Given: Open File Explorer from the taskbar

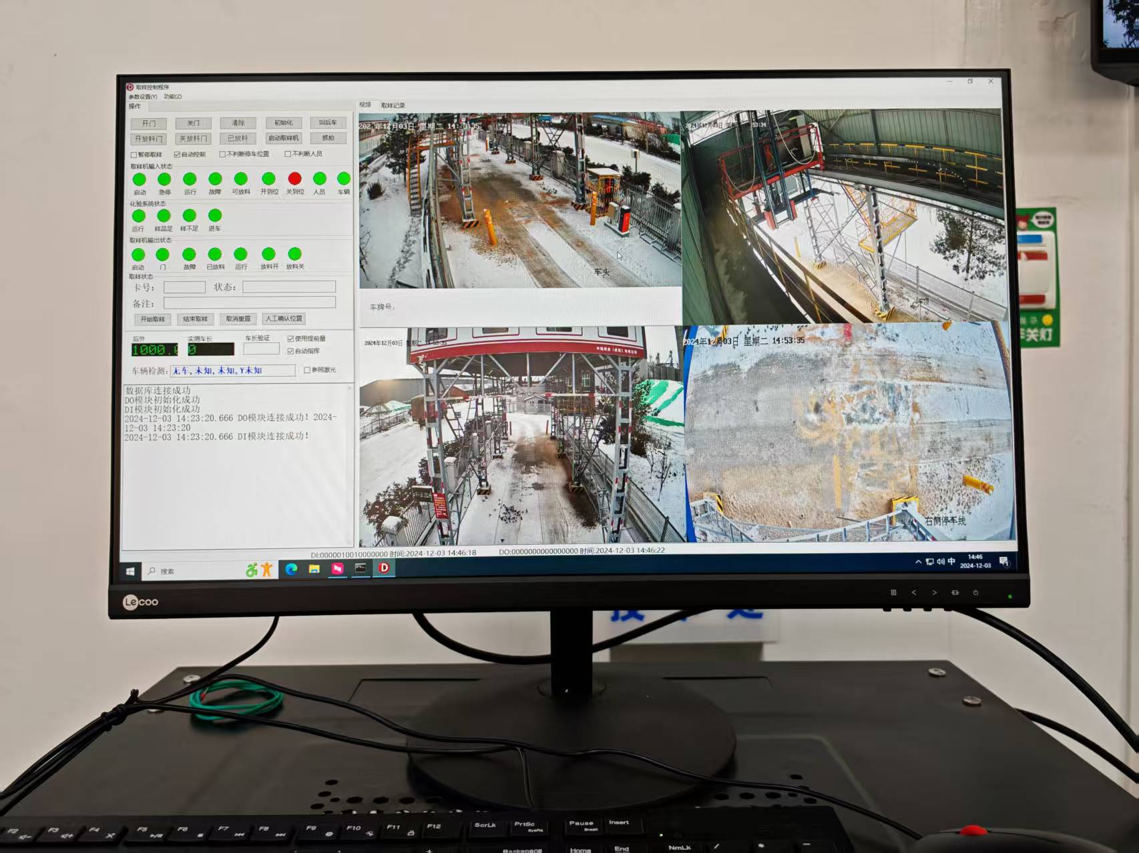Looking at the screenshot, I should point(314,569).
